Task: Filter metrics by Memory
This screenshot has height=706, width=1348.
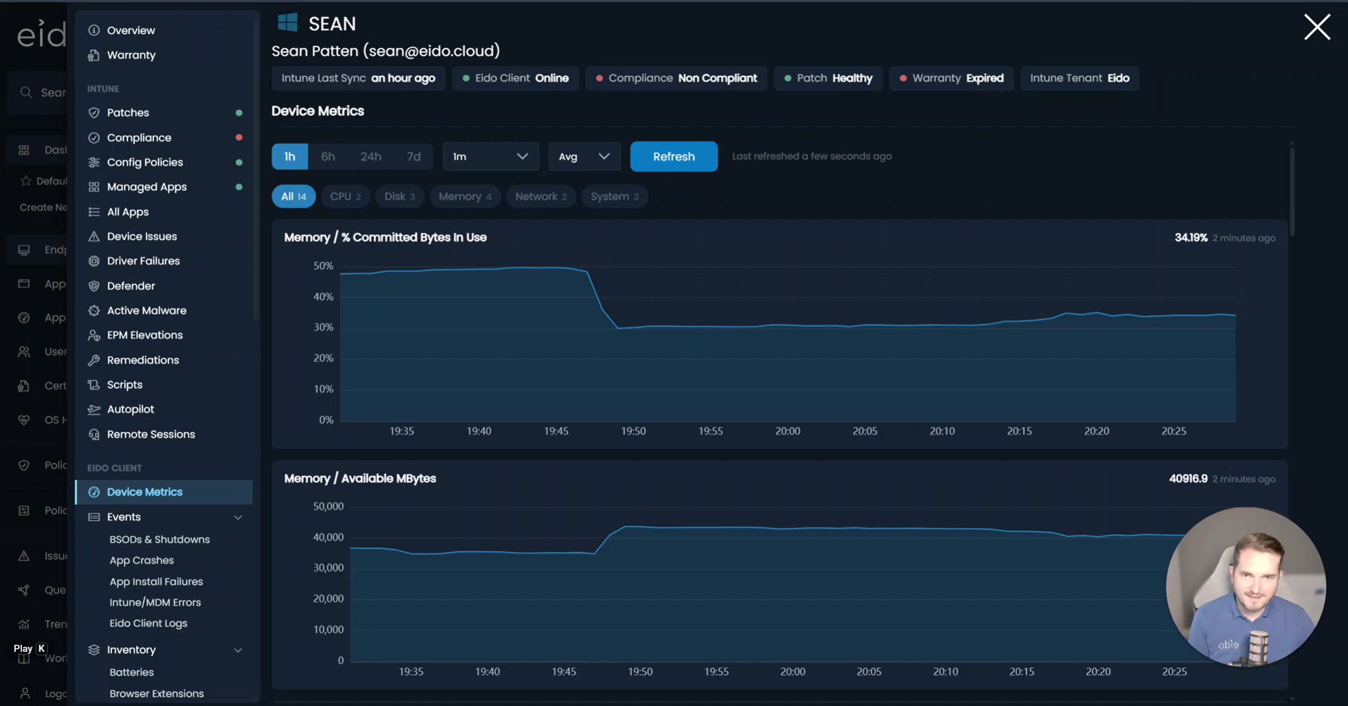Action: (465, 197)
